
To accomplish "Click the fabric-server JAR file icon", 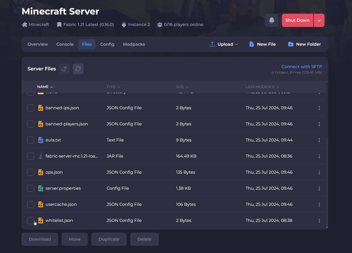I will [40, 156].
